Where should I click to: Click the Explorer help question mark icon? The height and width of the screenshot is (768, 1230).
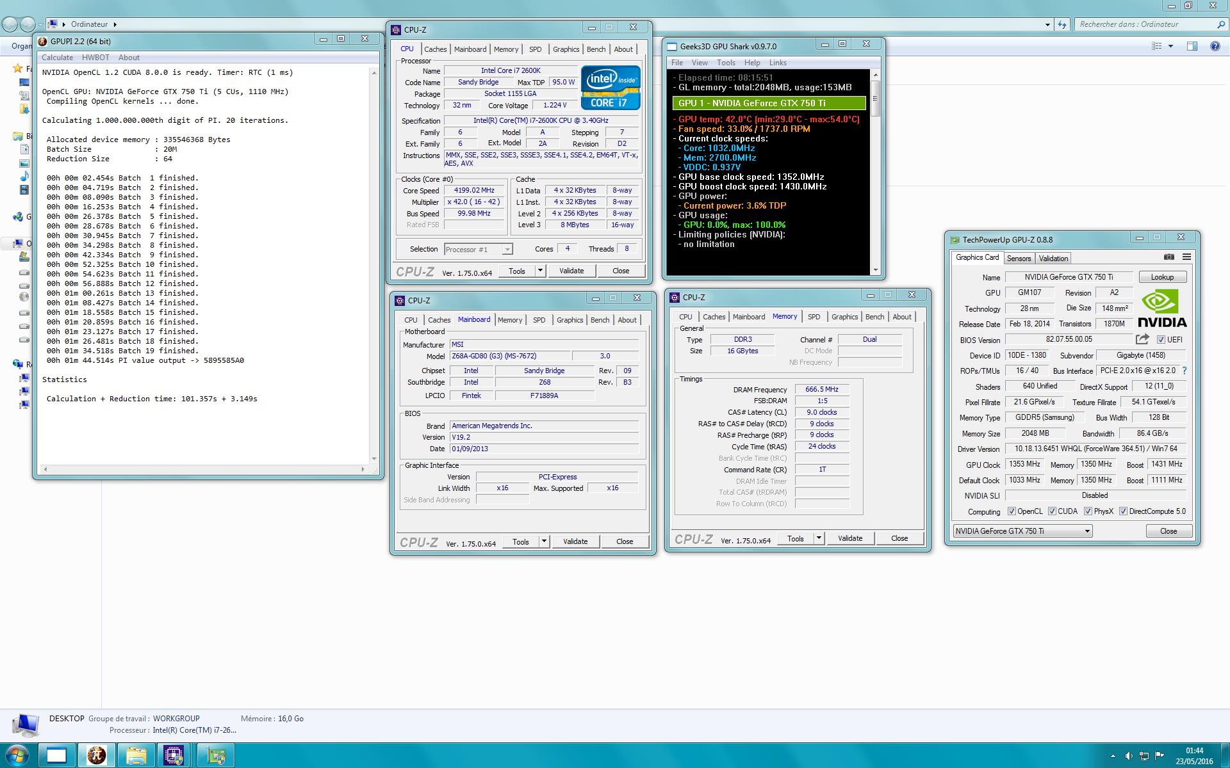click(x=1215, y=46)
